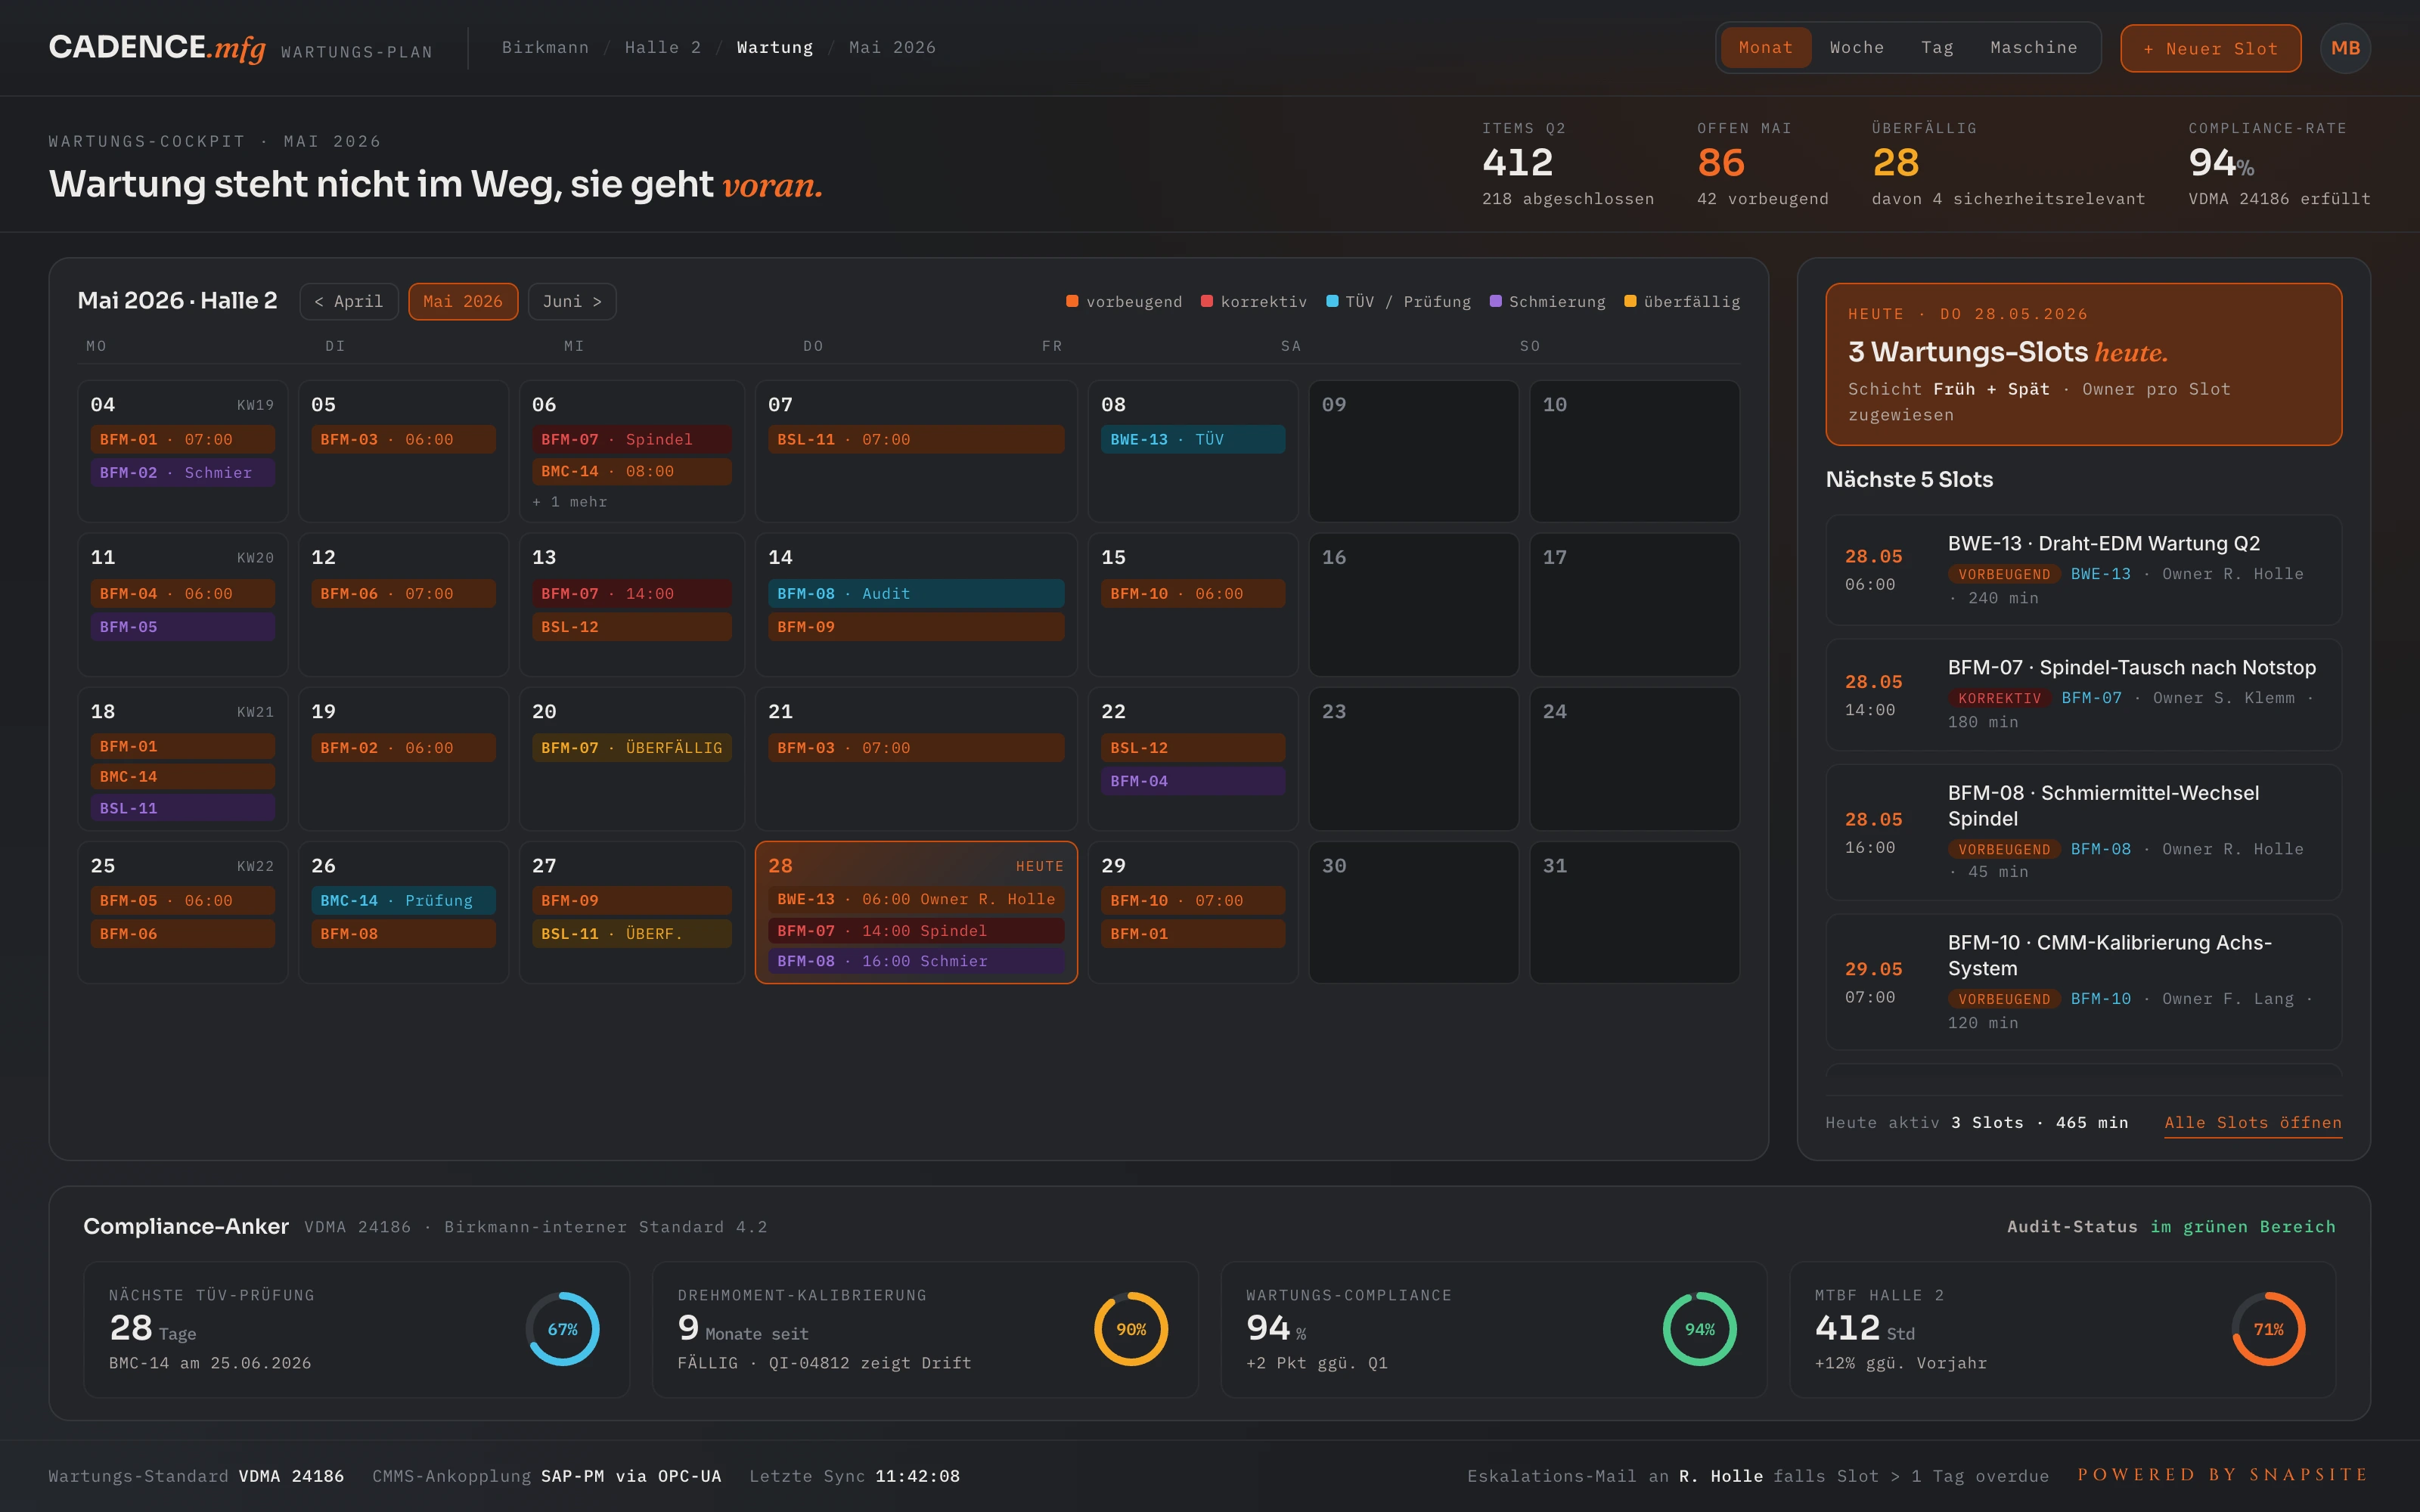Click the 67% TÜV-Prüfung progress ring
The height and width of the screenshot is (1512, 2420).
point(563,1329)
